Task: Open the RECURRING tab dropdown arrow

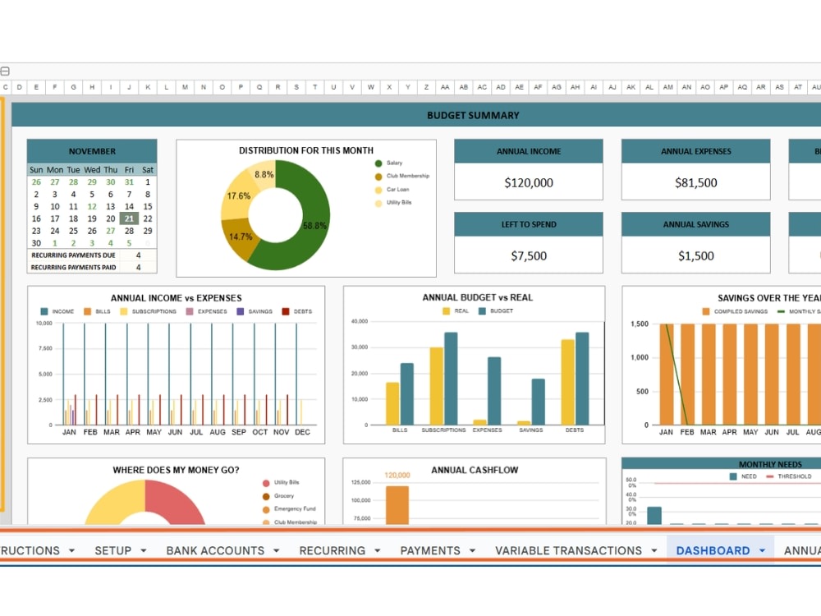Action: point(378,550)
